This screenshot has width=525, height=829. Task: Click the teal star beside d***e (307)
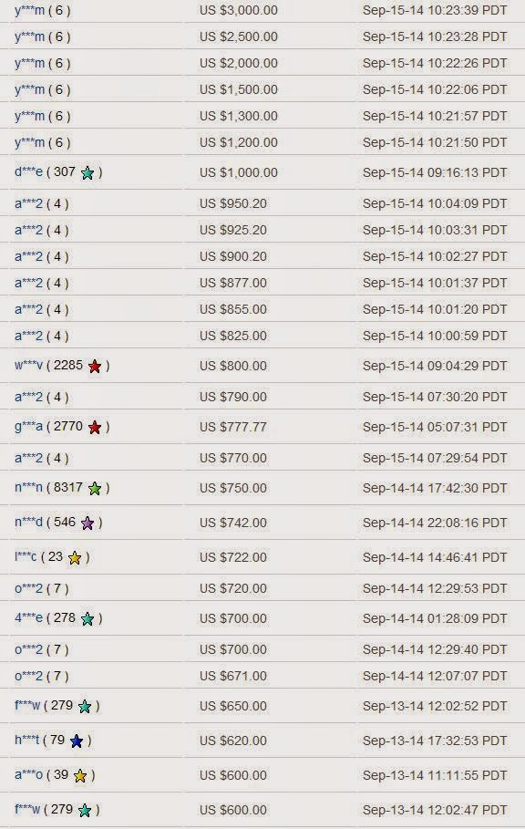(87, 173)
